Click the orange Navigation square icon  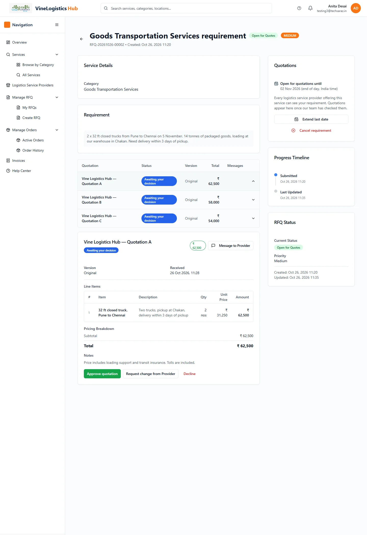point(7,25)
